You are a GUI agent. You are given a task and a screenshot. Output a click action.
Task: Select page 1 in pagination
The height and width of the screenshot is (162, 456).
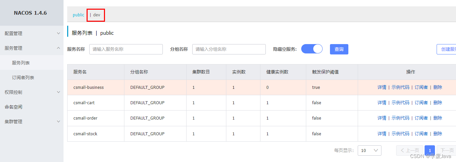click(430, 150)
